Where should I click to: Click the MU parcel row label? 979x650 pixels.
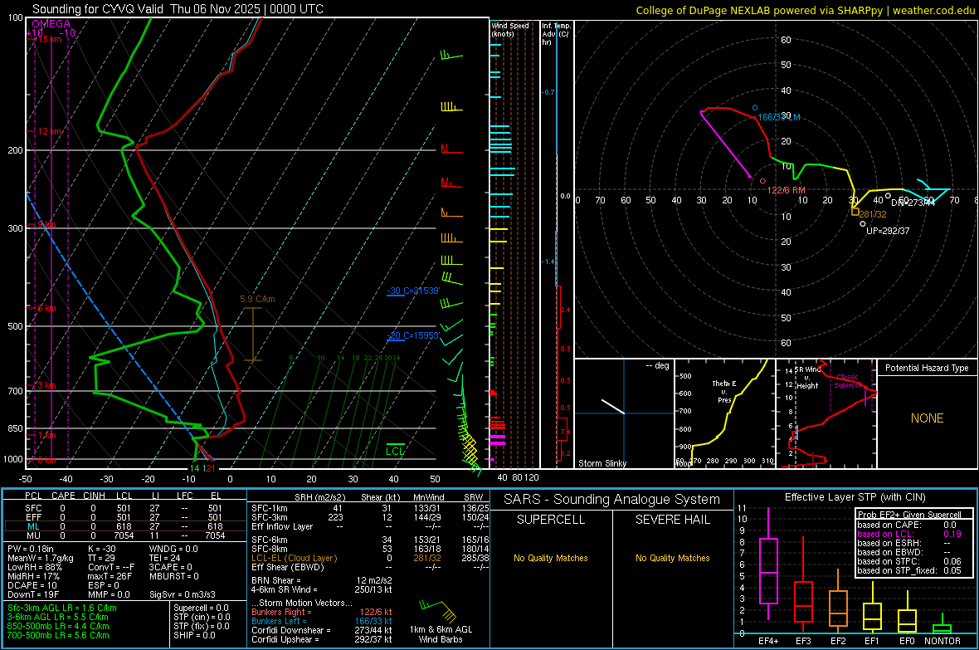pyautogui.click(x=33, y=535)
